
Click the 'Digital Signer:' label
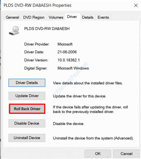[x=36, y=68]
